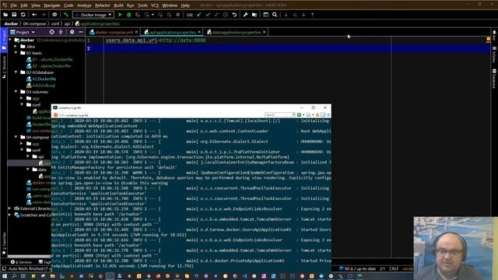Expand the .idea folder arrow
The image size is (498, 280).
[x=16, y=47]
